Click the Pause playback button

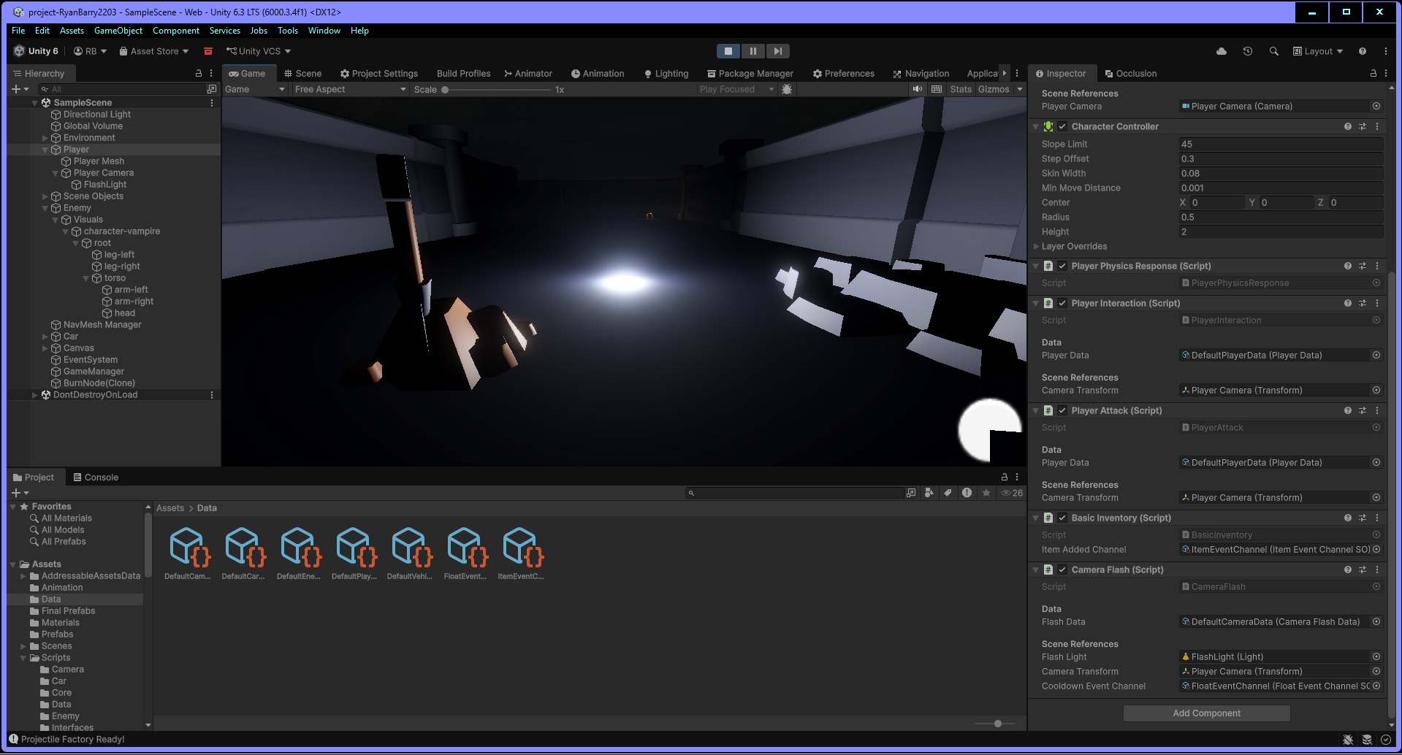tap(753, 51)
